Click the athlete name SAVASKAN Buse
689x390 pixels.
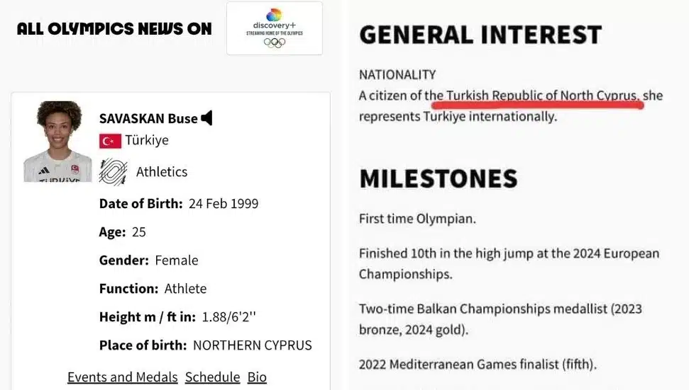[148, 118]
